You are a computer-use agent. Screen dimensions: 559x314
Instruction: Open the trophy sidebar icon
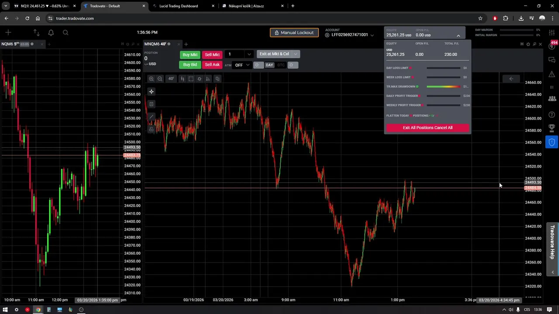(552, 129)
